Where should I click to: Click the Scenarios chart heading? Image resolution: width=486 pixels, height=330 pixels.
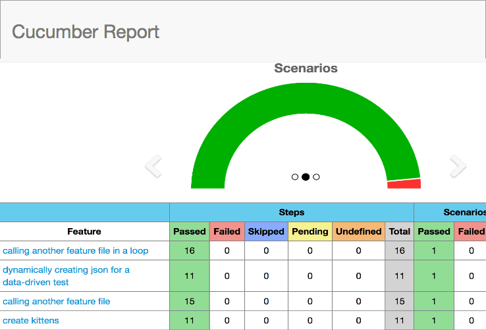point(306,68)
